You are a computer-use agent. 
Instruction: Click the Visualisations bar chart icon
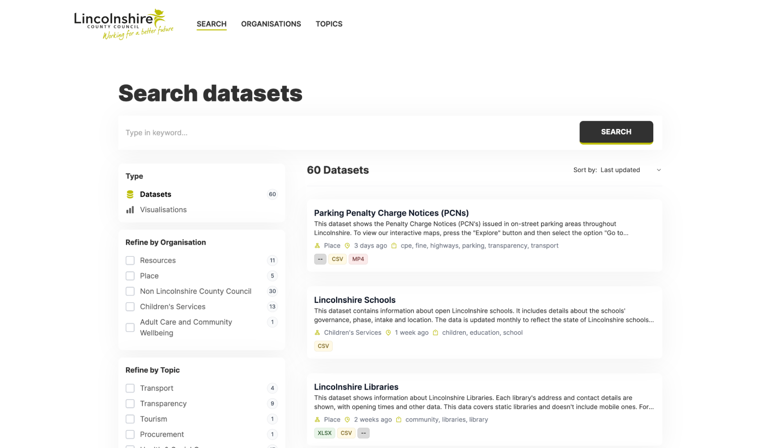130,210
